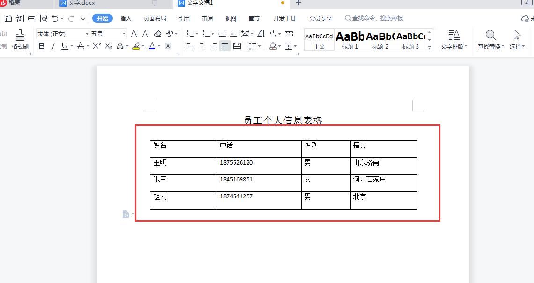Click the sort icon in paragraph group
The image size is (534, 283).
click(261, 34)
